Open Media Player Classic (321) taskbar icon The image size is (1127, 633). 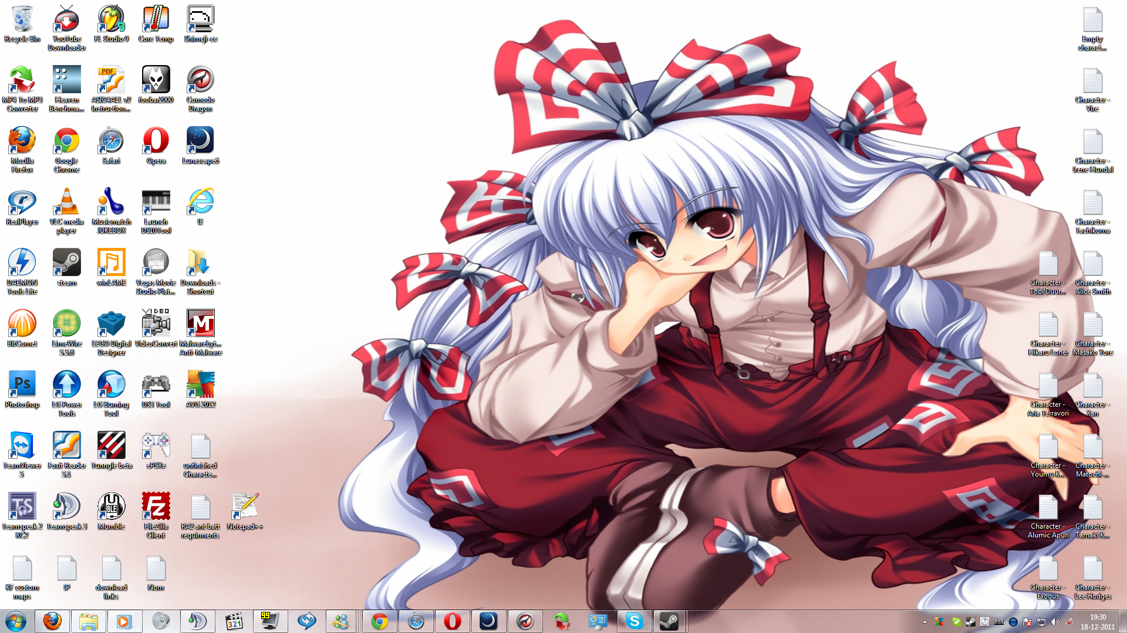[x=234, y=621]
